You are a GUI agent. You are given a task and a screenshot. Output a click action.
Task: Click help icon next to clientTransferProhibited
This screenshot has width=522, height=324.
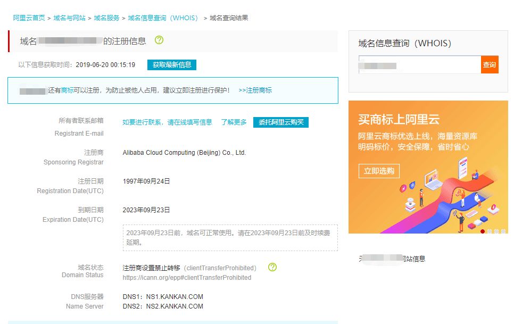click(x=272, y=267)
